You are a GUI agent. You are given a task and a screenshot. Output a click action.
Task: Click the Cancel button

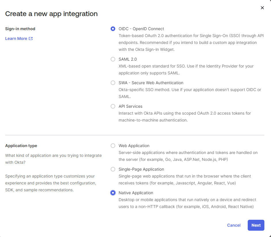point(234,225)
